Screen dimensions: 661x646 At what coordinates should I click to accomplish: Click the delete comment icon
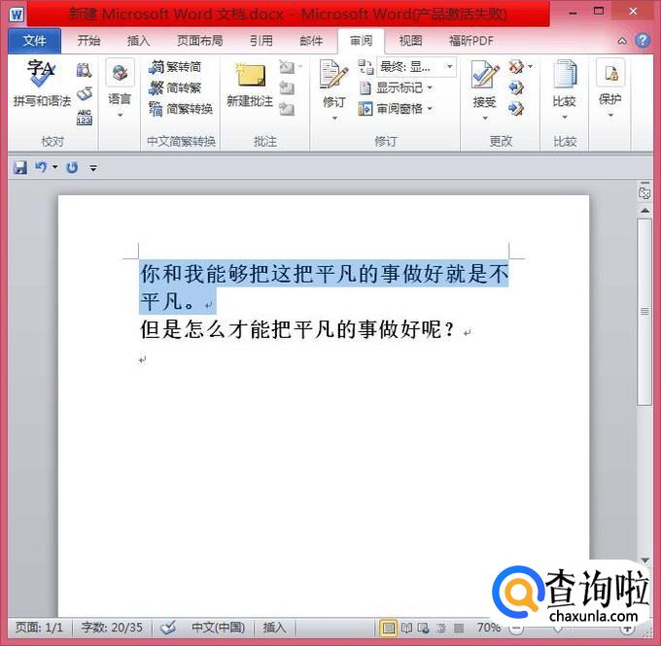[287, 67]
